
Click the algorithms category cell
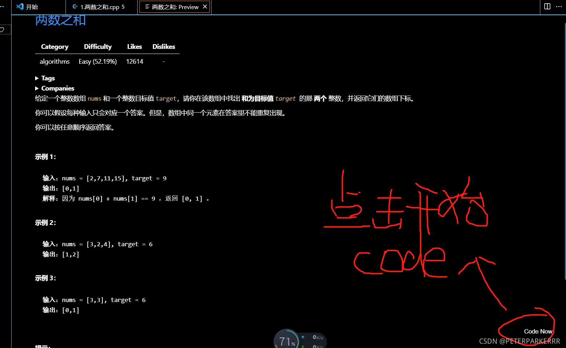tap(55, 62)
